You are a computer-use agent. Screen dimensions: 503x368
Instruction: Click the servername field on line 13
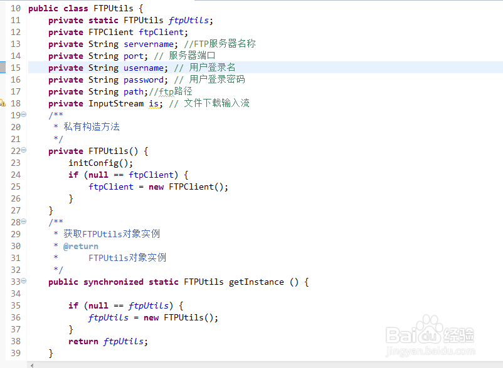click(149, 44)
